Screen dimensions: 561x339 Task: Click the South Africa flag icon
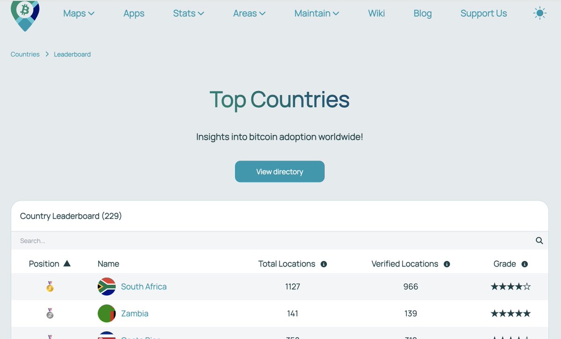point(106,287)
